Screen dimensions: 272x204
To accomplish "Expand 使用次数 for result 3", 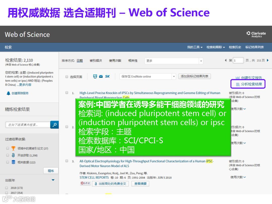I will [238, 177].
